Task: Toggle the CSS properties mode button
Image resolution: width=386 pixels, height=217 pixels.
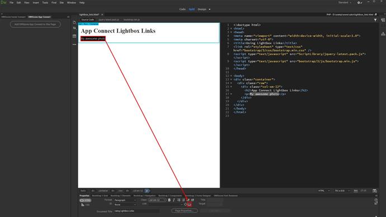Action: click(85, 205)
